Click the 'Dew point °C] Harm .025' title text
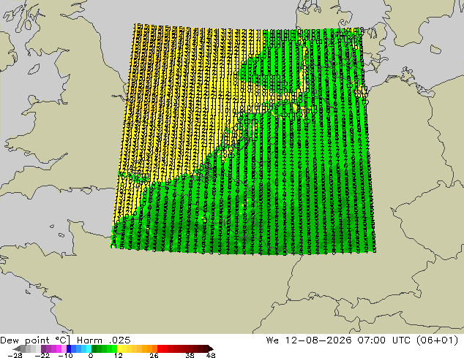 click(x=65, y=340)
